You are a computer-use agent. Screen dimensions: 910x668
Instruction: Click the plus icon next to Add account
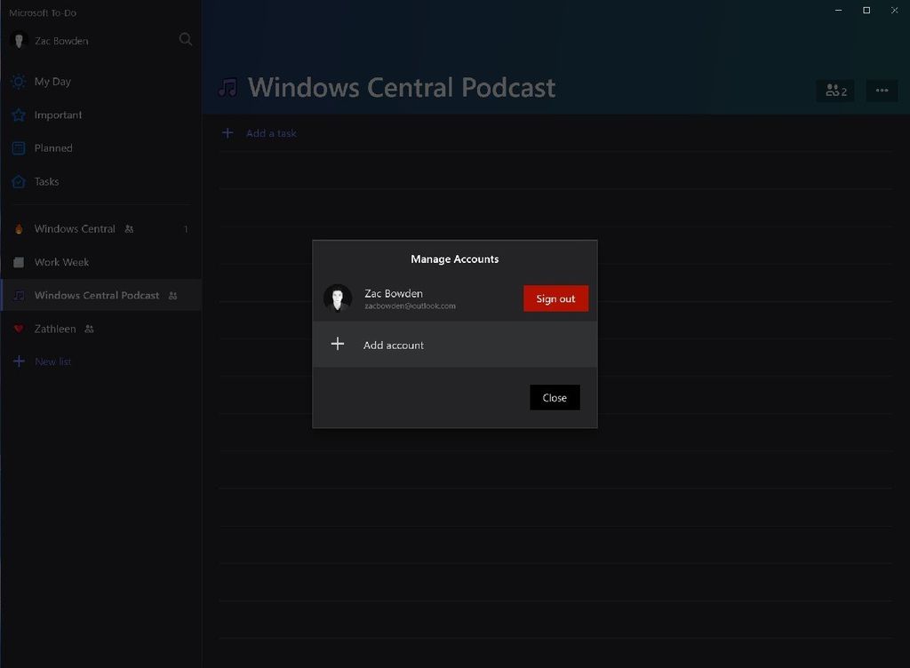(x=338, y=344)
